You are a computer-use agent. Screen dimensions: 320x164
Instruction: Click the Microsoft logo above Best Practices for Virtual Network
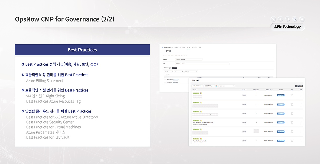click(201, 121)
